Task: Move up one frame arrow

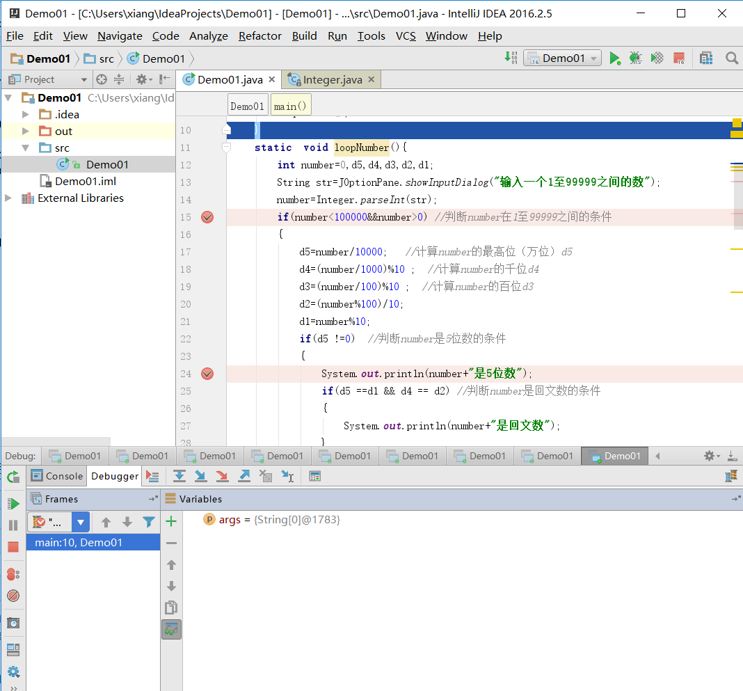Action: [106, 523]
